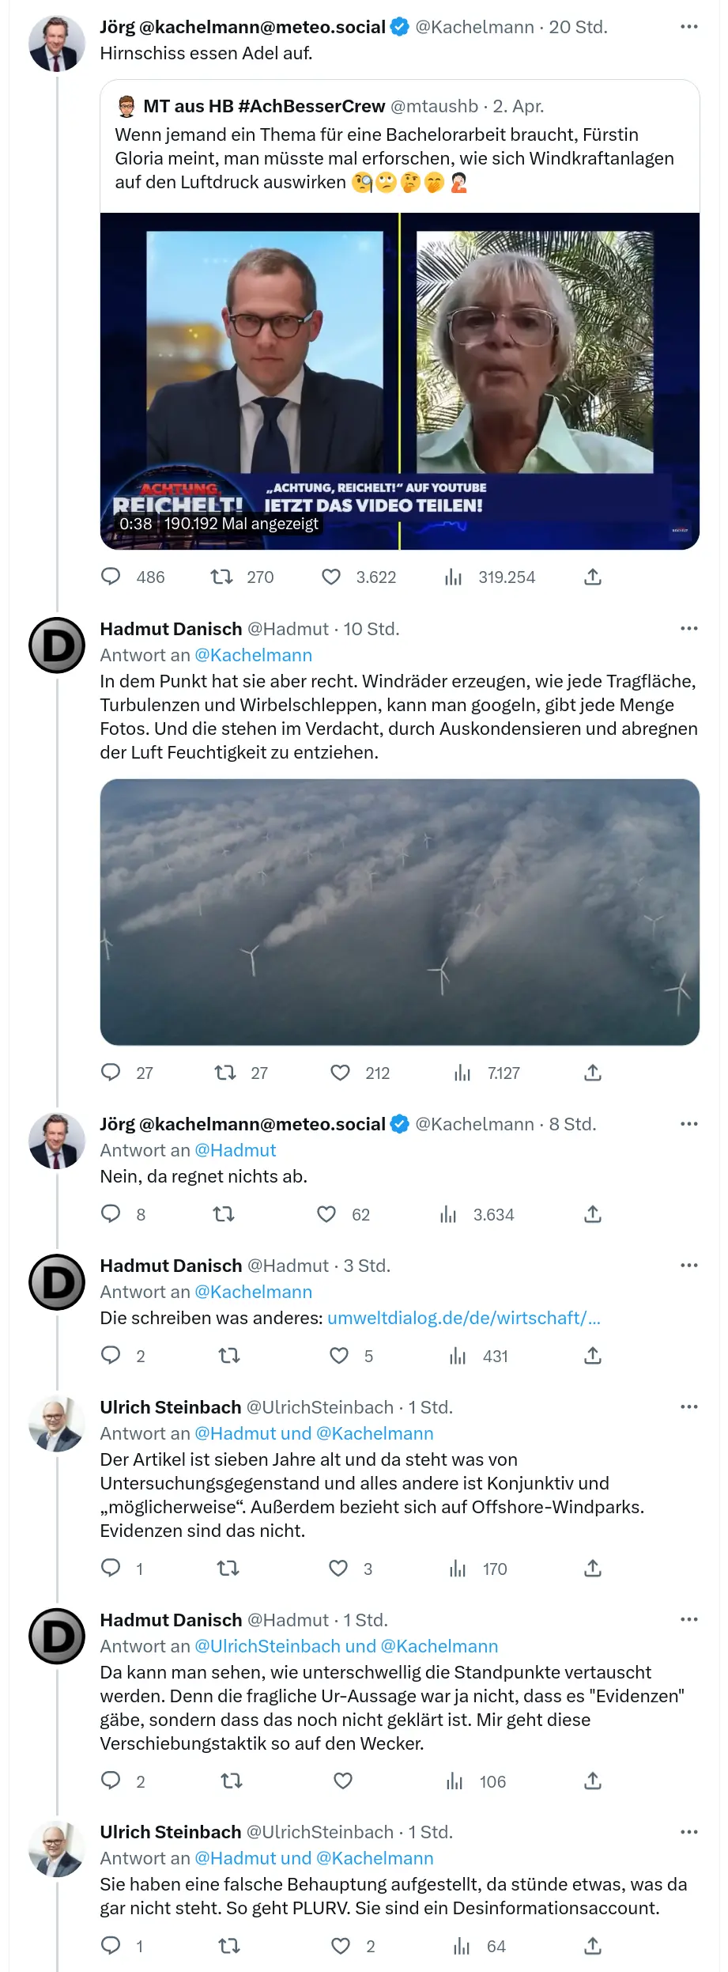Like the 'Nein, da regnet nichts ab' reply

coord(326,1214)
